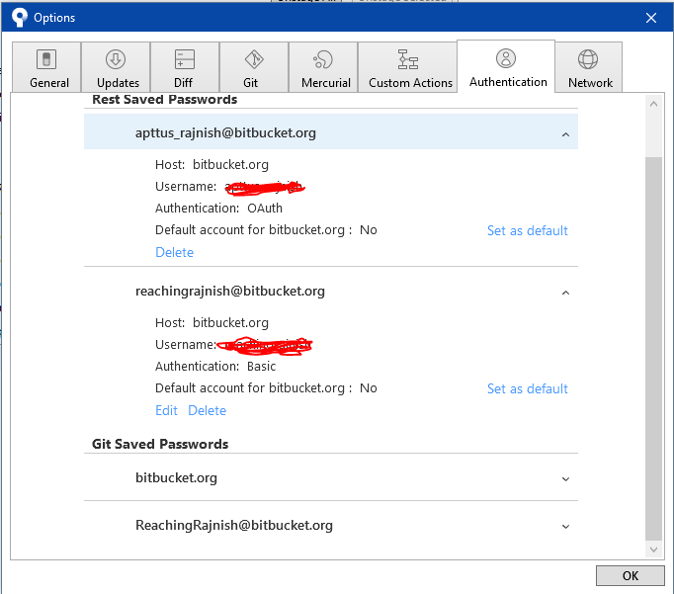Image resolution: width=674 pixels, height=594 pixels.
Task: Confirm with the OK button
Action: [x=630, y=575]
